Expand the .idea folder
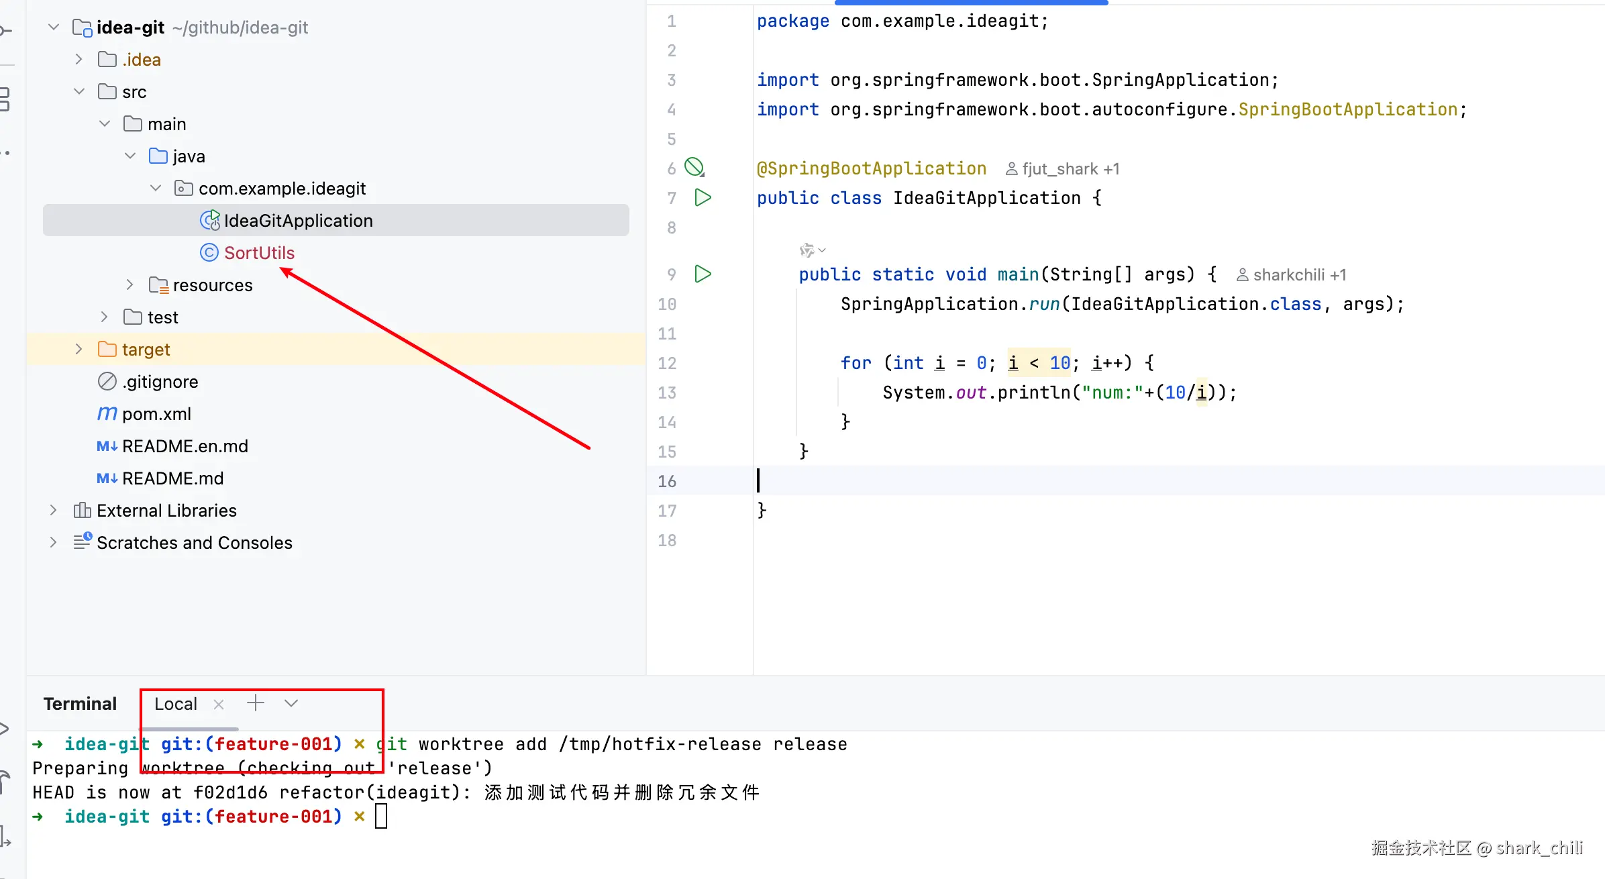Image resolution: width=1605 pixels, height=879 pixels. 79,59
